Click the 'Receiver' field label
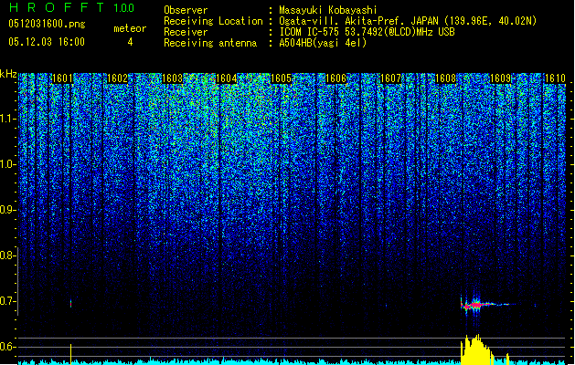This screenshot has height=365, width=575. 186,32
